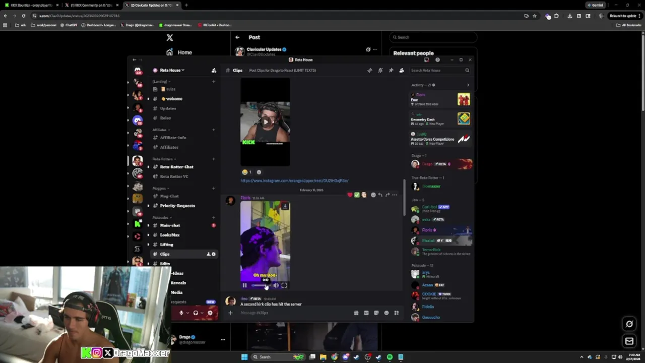Add a reaction under the Kick video
645x363 pixels.
[259, 172]
